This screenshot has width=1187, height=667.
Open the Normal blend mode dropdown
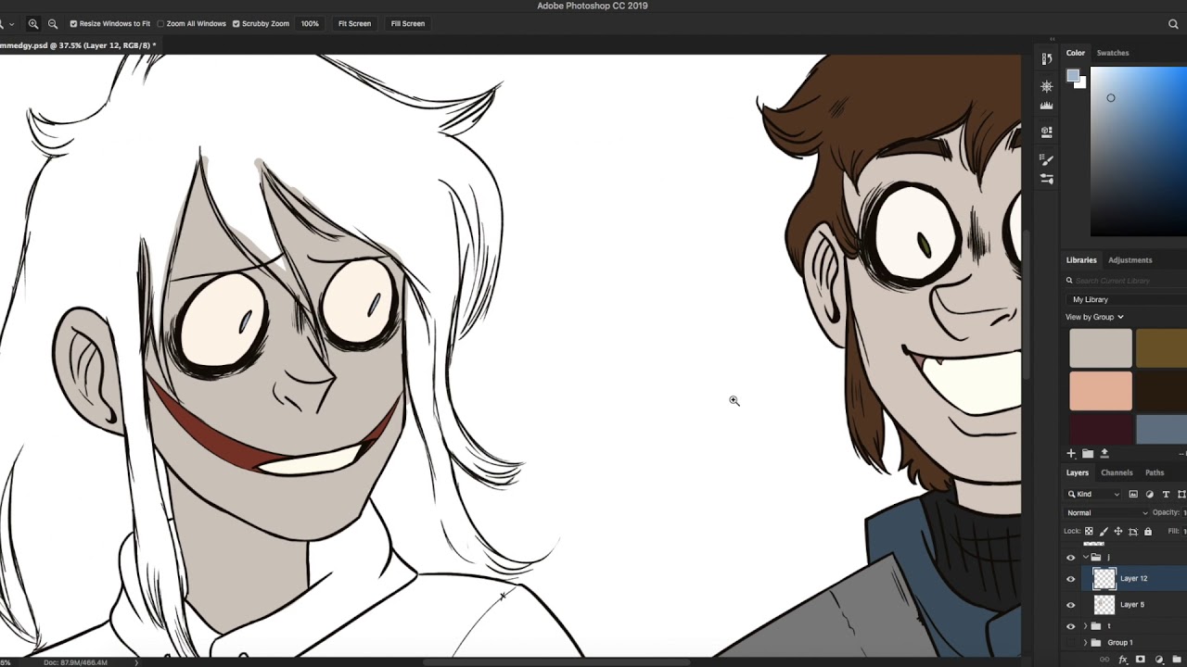(1107, 512)
